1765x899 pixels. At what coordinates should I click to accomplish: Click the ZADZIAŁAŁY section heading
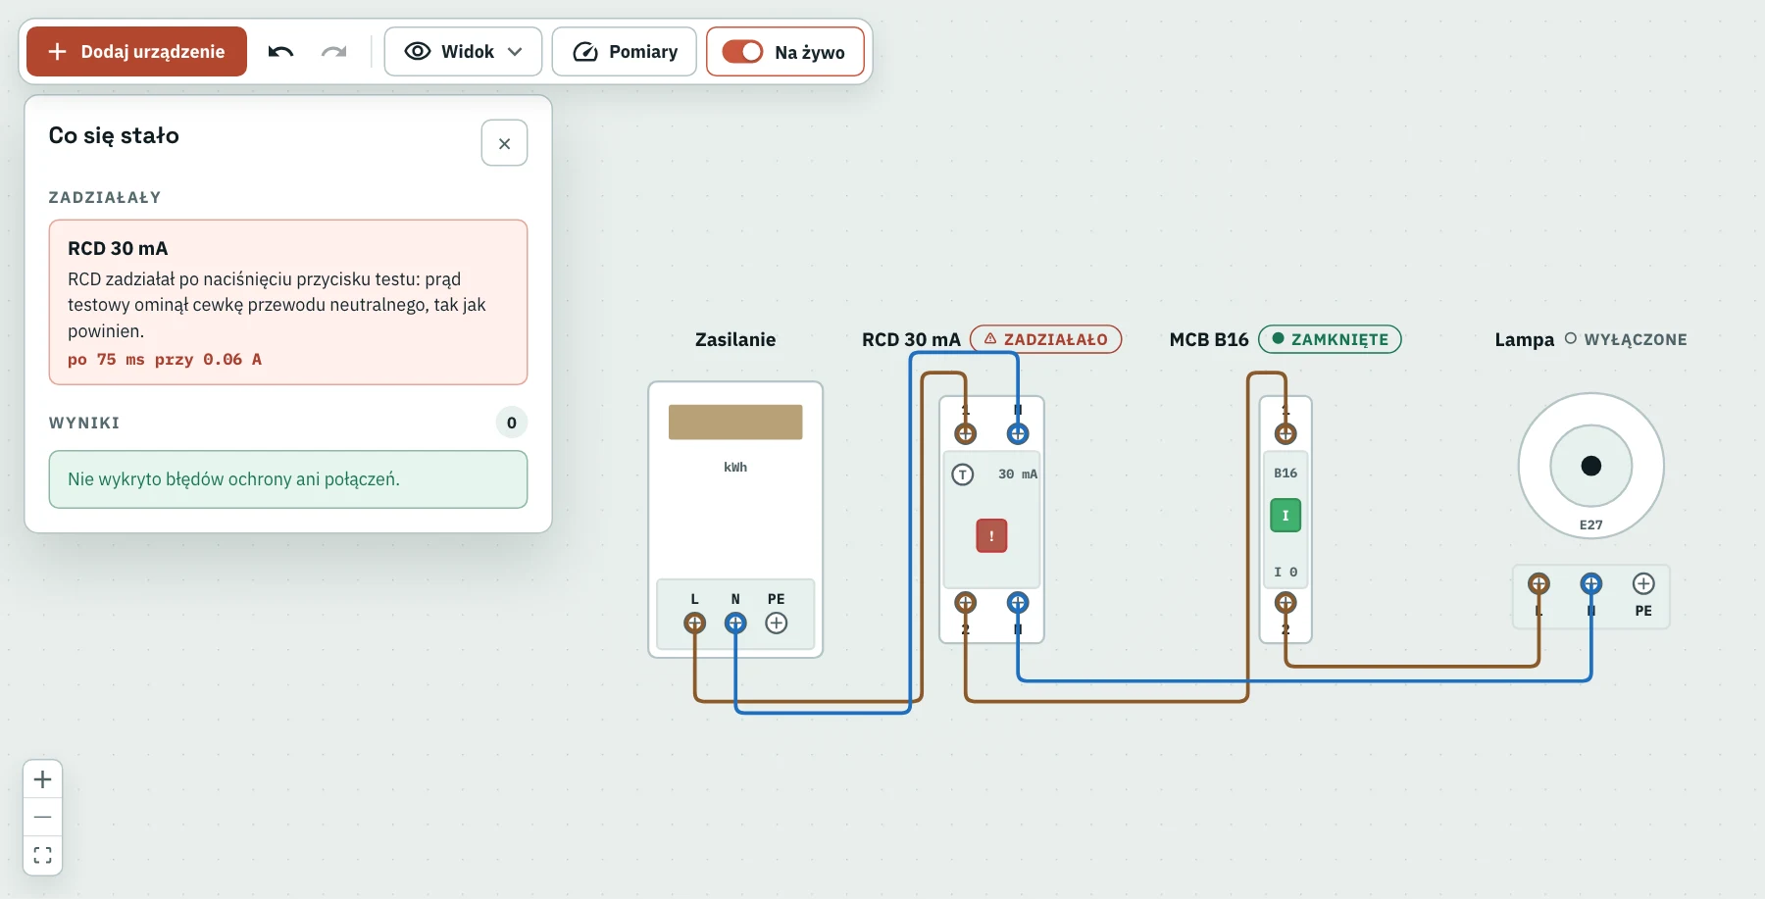click(105, 197)
